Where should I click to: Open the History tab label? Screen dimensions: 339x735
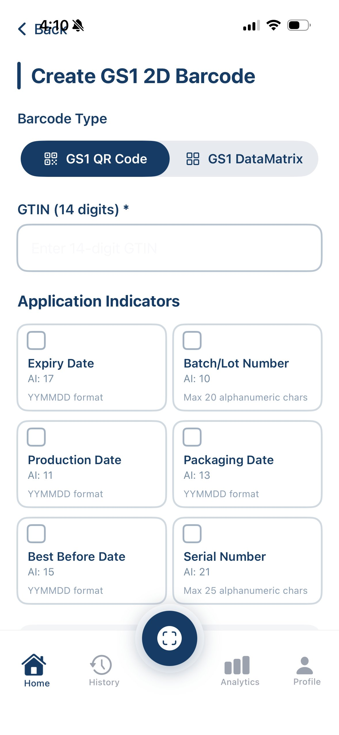(104, 682)
